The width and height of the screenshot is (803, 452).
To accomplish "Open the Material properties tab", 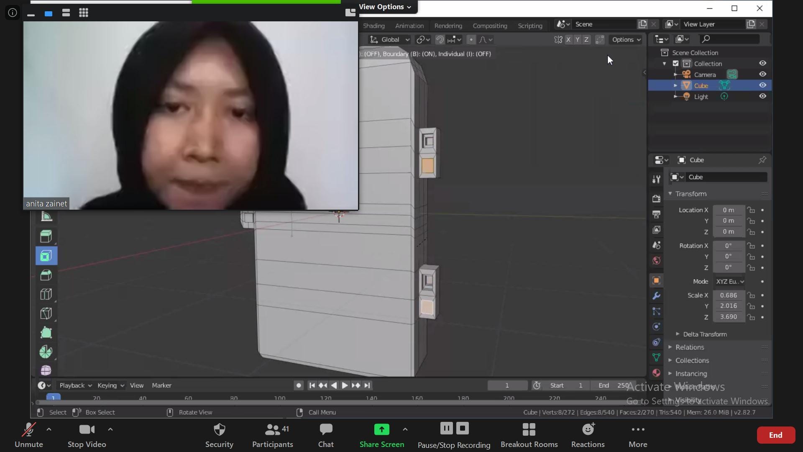I will point(656,372).
